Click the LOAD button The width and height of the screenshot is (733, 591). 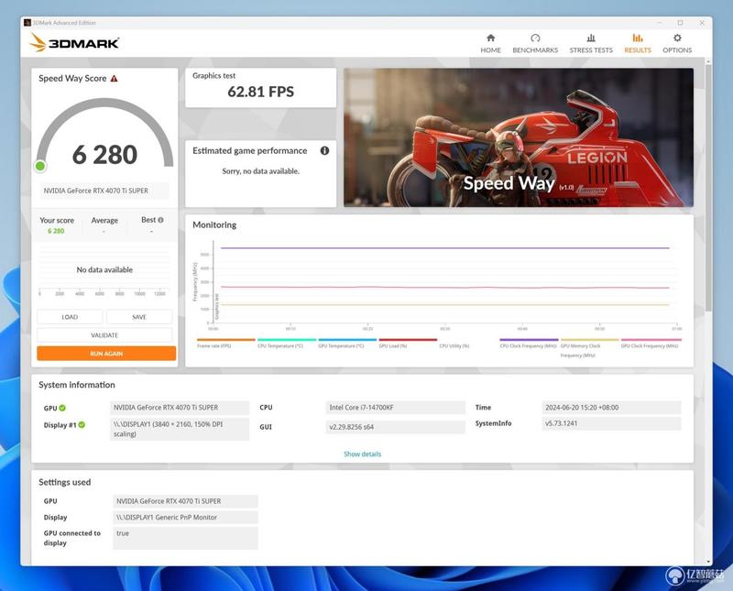point(70,317)
